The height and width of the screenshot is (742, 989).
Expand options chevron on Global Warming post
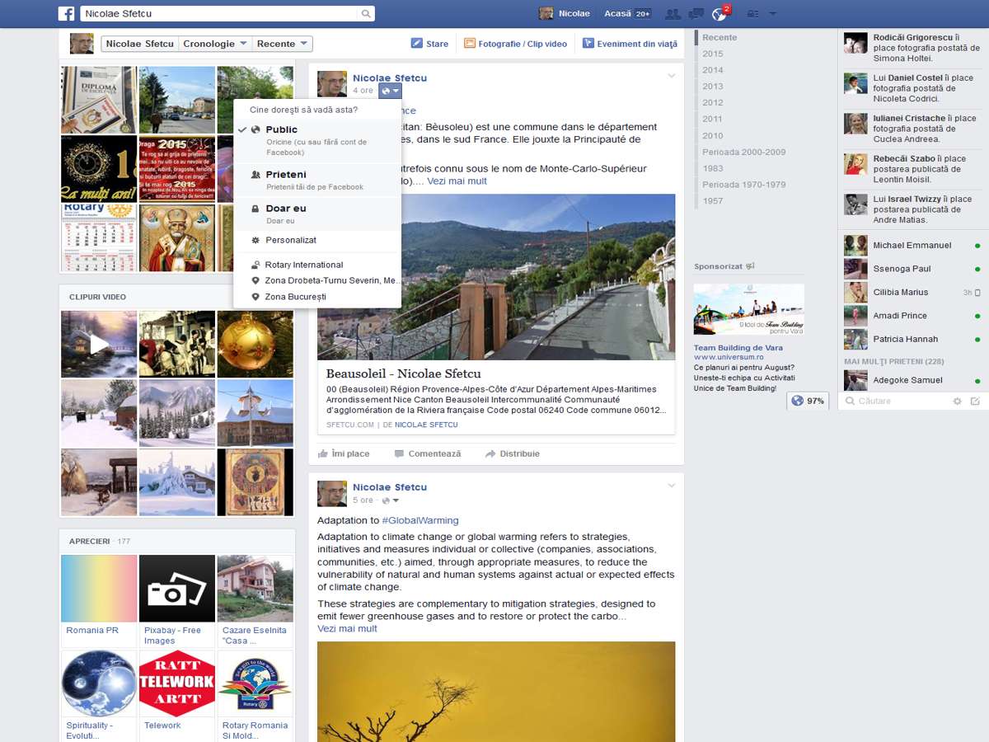point(672,486)
